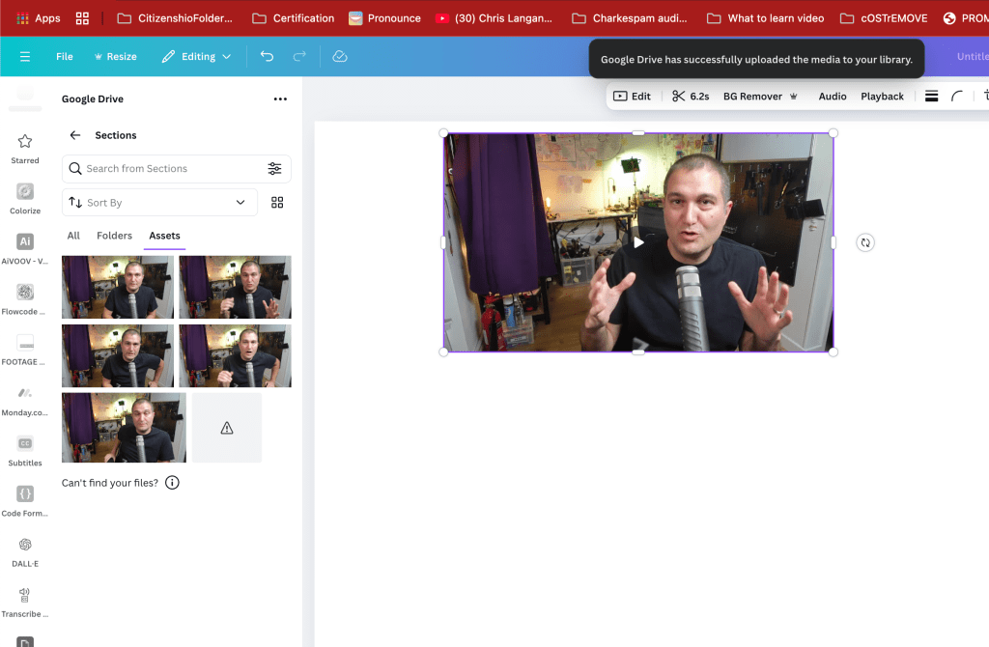Open the What to learn video folder
The image size is (989, 647).
[x=765, y=18]
